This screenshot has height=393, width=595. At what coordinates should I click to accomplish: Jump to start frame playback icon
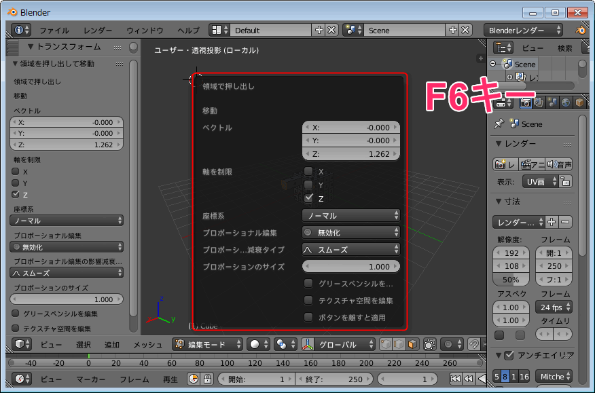455,379
